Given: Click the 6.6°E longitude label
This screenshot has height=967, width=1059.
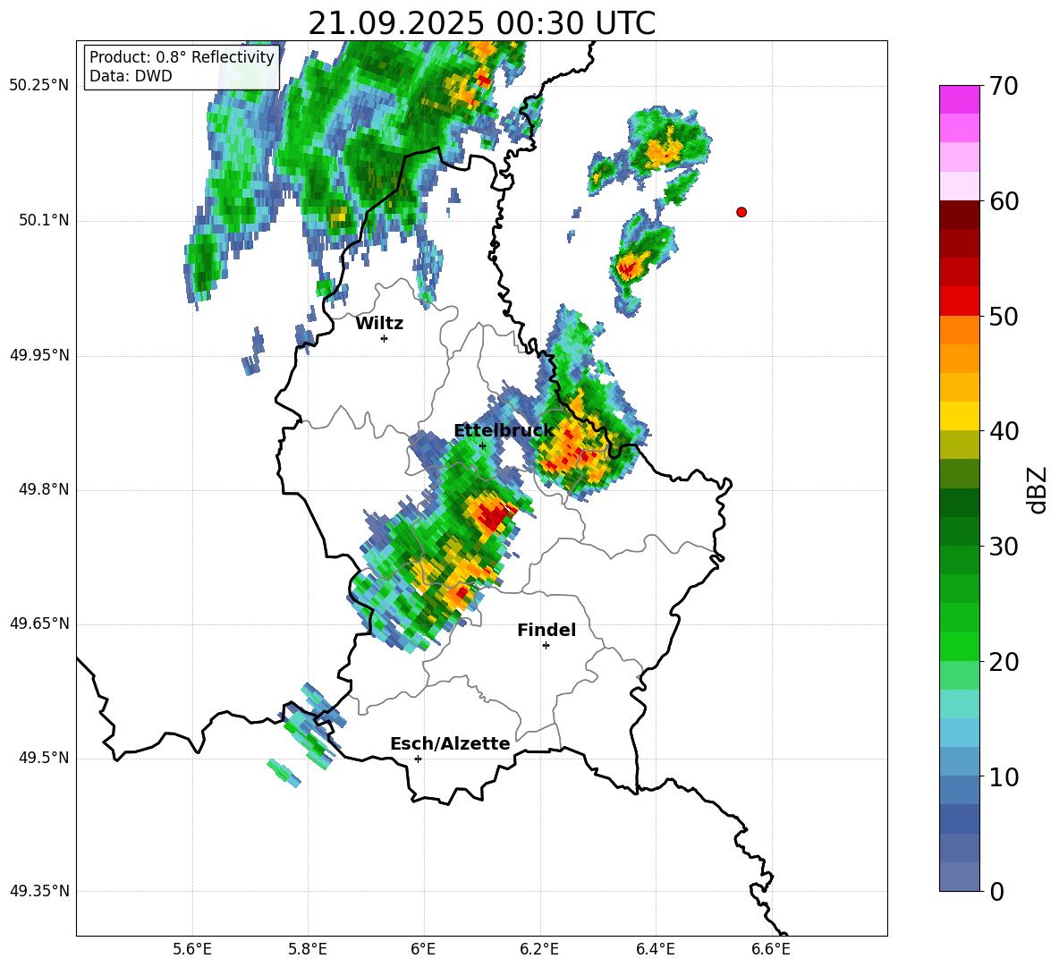Looking at the screenshot, I should point(771,949).
